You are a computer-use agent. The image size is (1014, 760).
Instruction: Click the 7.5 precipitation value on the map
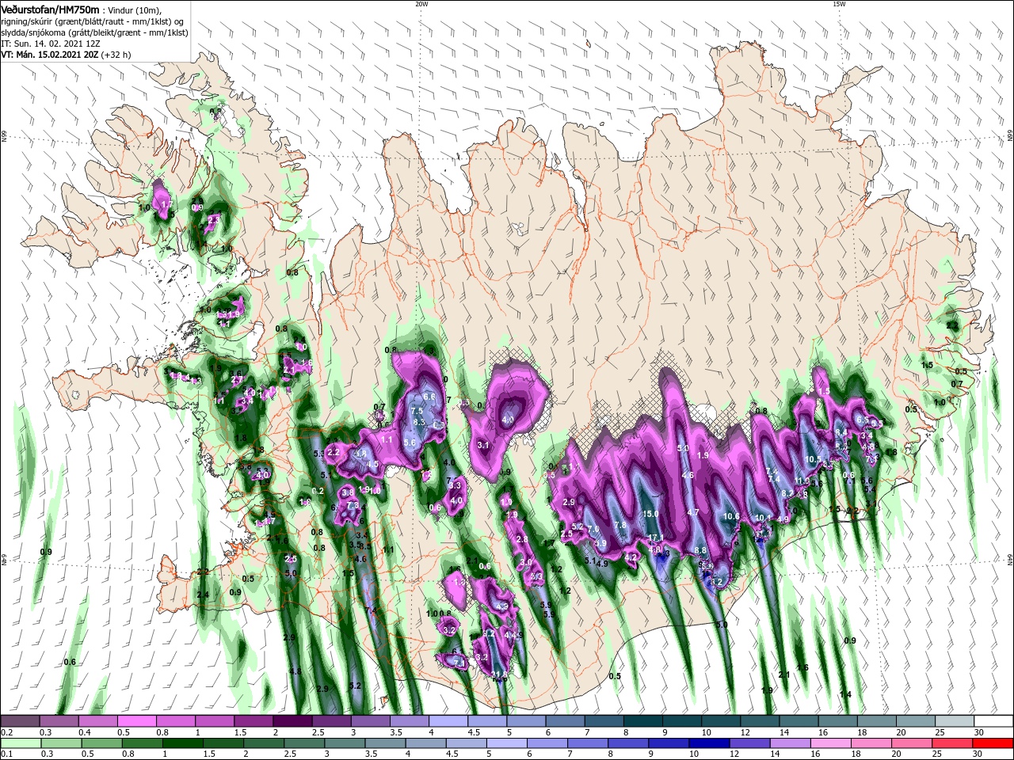417,411
